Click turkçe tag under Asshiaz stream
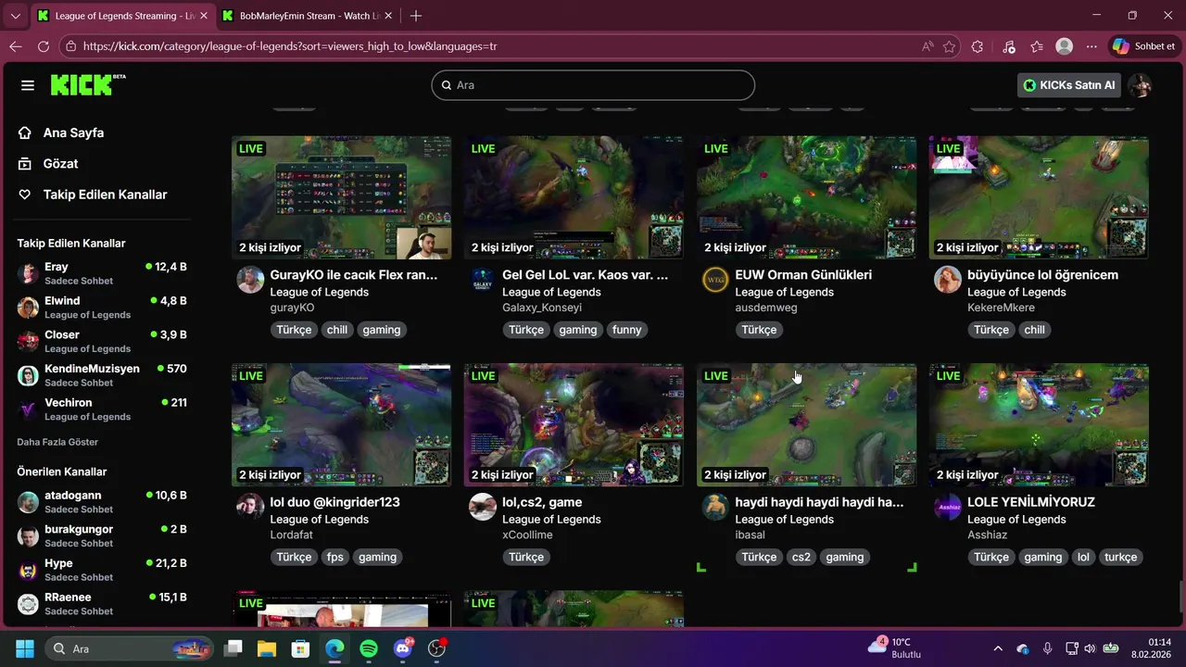The height and width of the screenshot is (667, 1186). coord(1120,557)
